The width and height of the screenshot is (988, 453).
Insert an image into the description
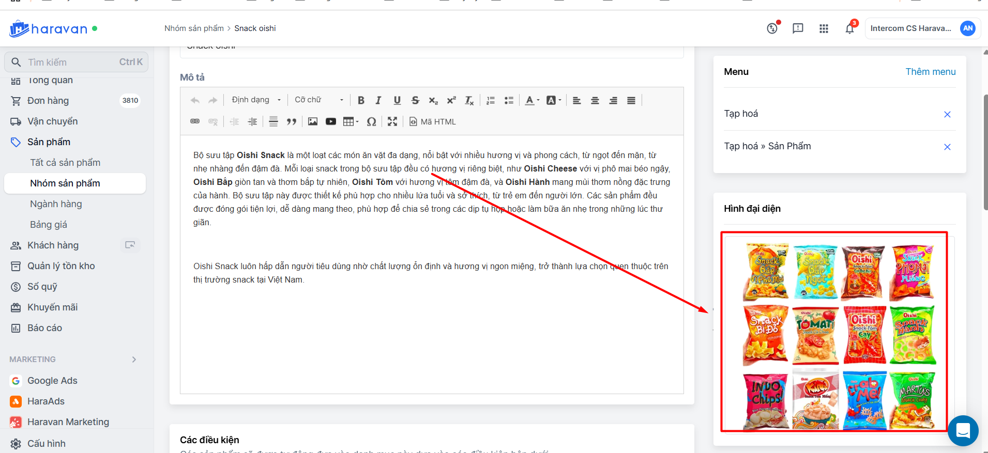click(313, 121)
